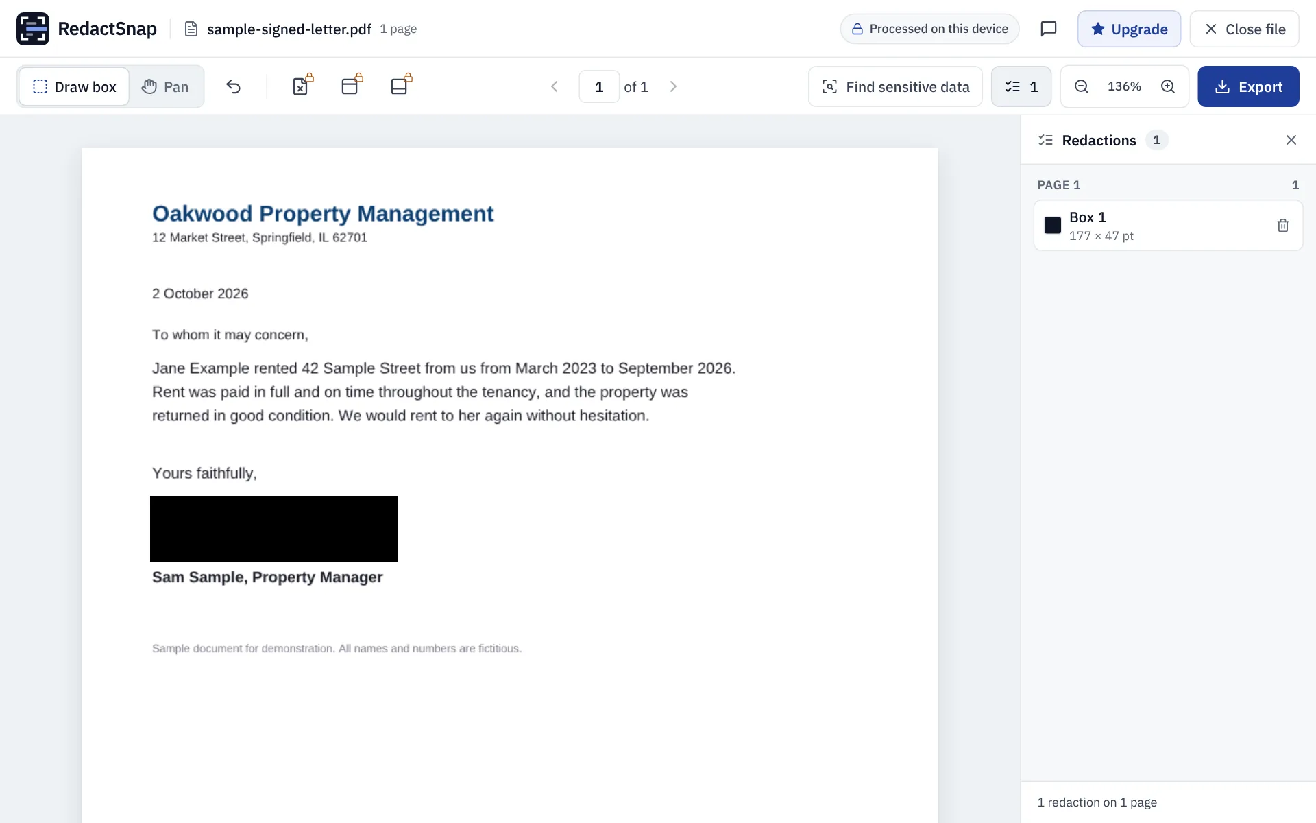Click the Redactions panel title

click(1099, 140)
